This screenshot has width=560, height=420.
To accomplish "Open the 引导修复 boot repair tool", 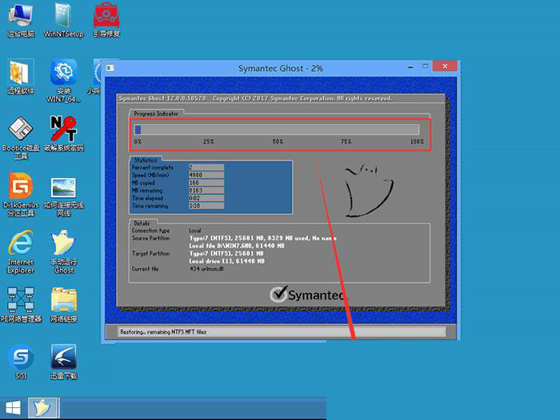I will (106, 21).
